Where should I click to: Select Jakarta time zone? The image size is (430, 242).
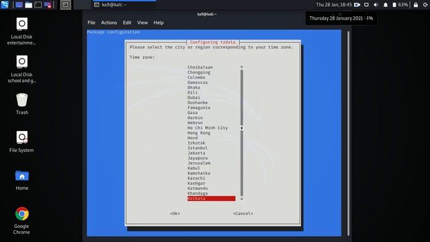pos(196,153)
